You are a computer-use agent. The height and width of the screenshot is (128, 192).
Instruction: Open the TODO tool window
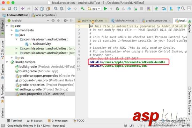[79, 121]
